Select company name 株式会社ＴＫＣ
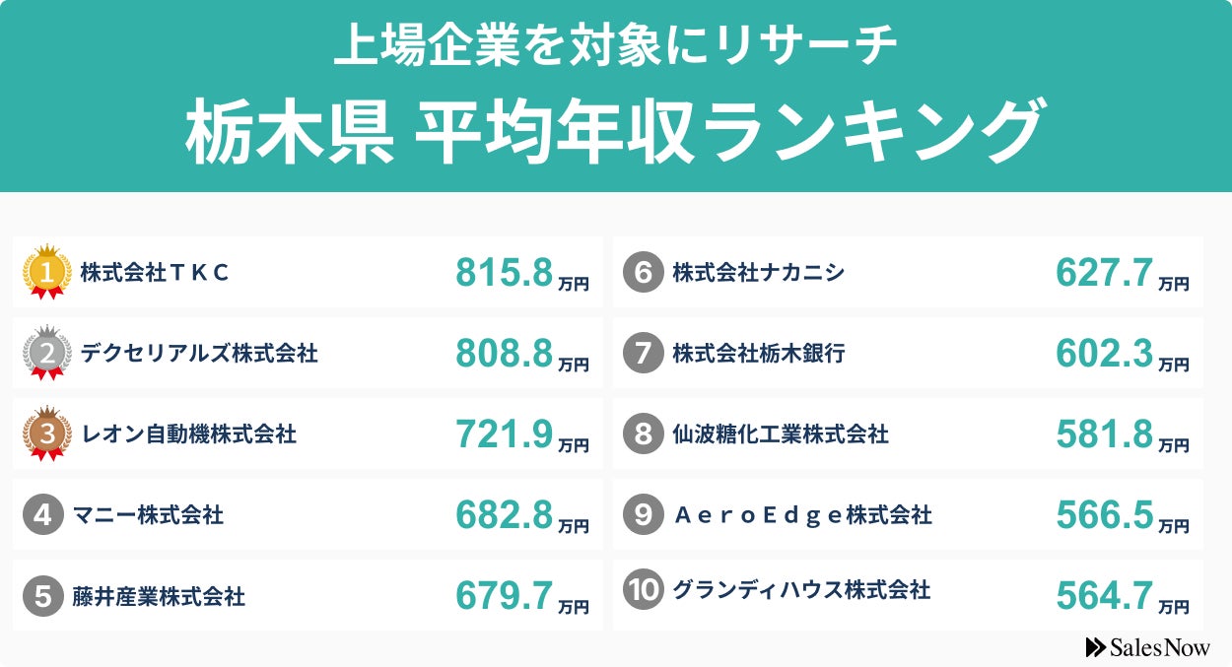Image resolution: width=1232 pixels, height=667 pixels. (155, 273)
